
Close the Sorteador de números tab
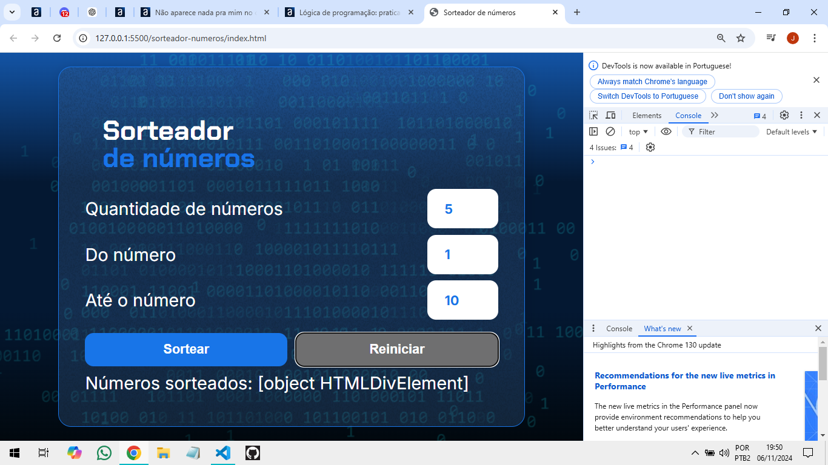tap(555, 12)
